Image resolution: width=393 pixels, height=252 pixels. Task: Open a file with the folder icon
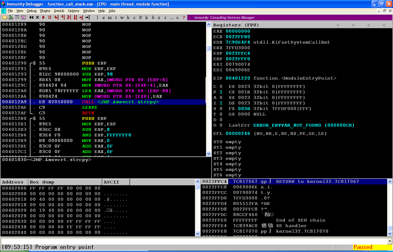[5, 18]
